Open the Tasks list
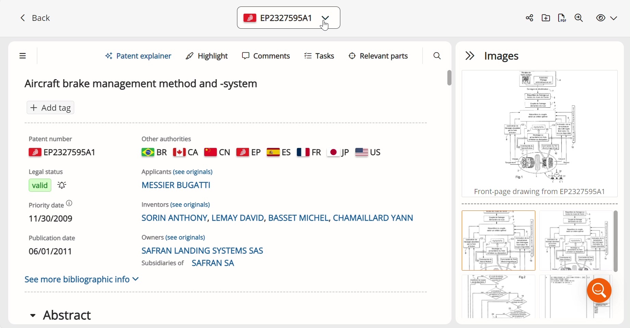 [319, 56]
